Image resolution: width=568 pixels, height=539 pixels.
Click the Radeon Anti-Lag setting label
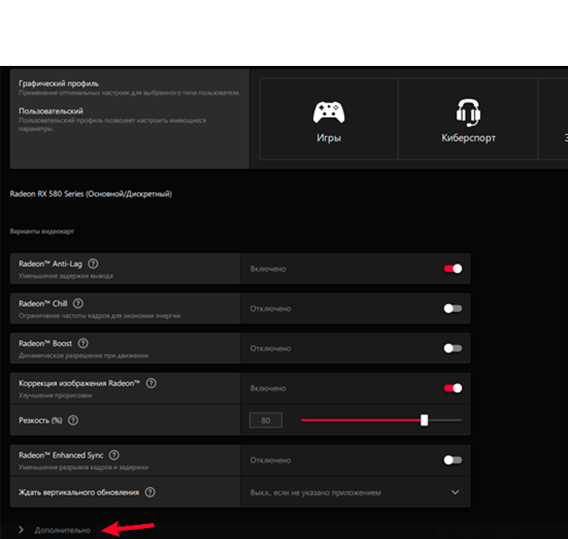click(x=50, y=264)
